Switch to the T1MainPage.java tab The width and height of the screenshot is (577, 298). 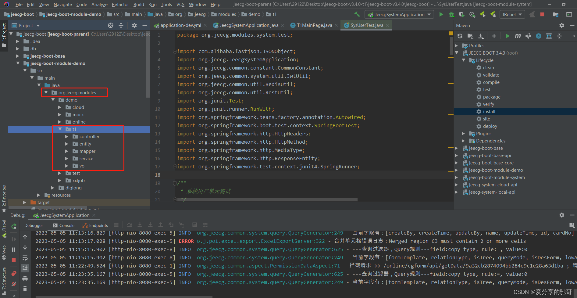(314, 25)
